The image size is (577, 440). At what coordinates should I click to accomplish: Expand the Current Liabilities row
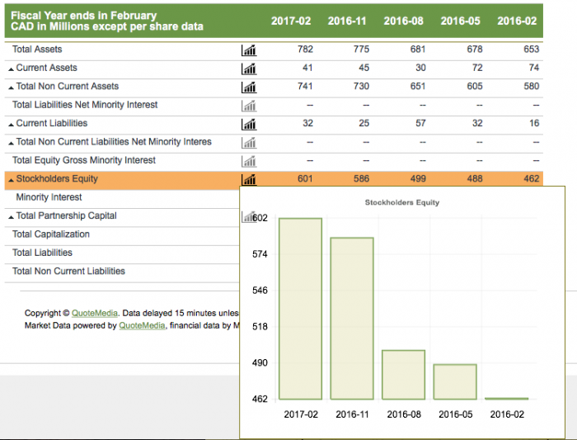click(11, 124)
